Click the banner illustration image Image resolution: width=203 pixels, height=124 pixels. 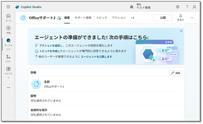pos(156,52)
